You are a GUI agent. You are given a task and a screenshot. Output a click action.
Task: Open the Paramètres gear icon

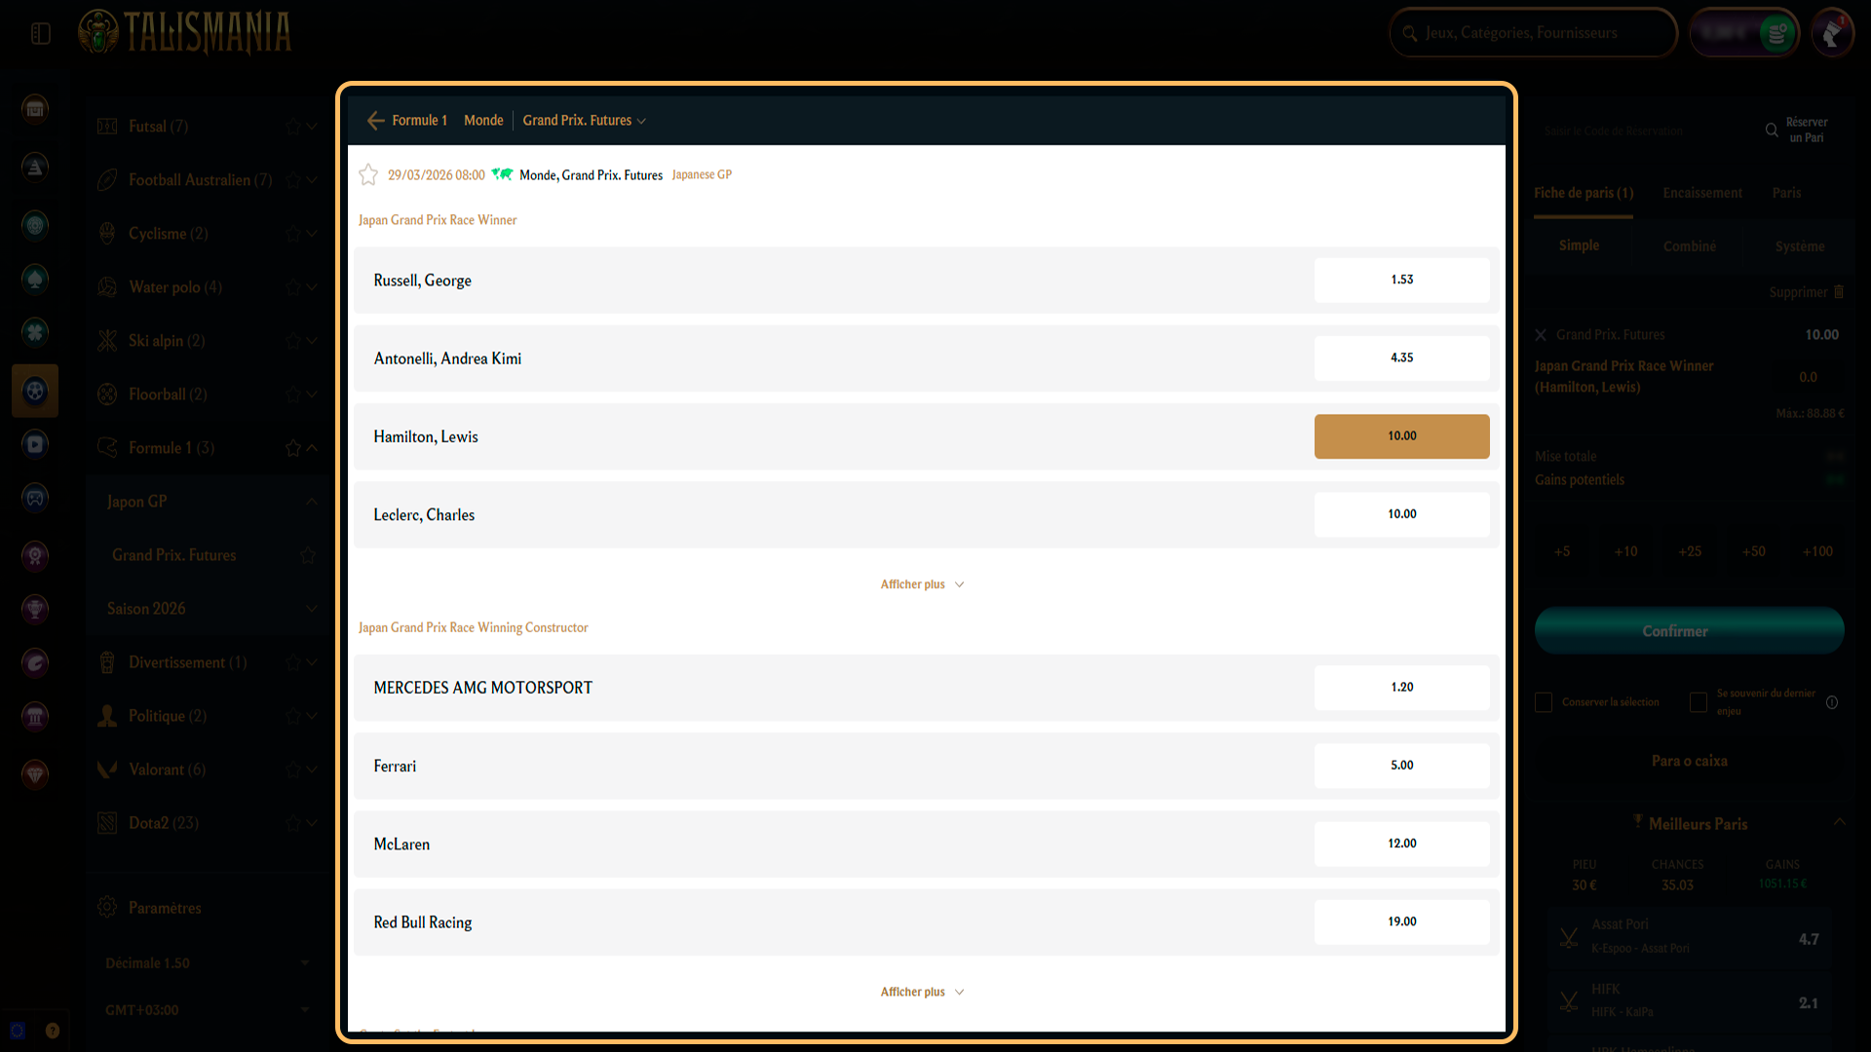107,907
